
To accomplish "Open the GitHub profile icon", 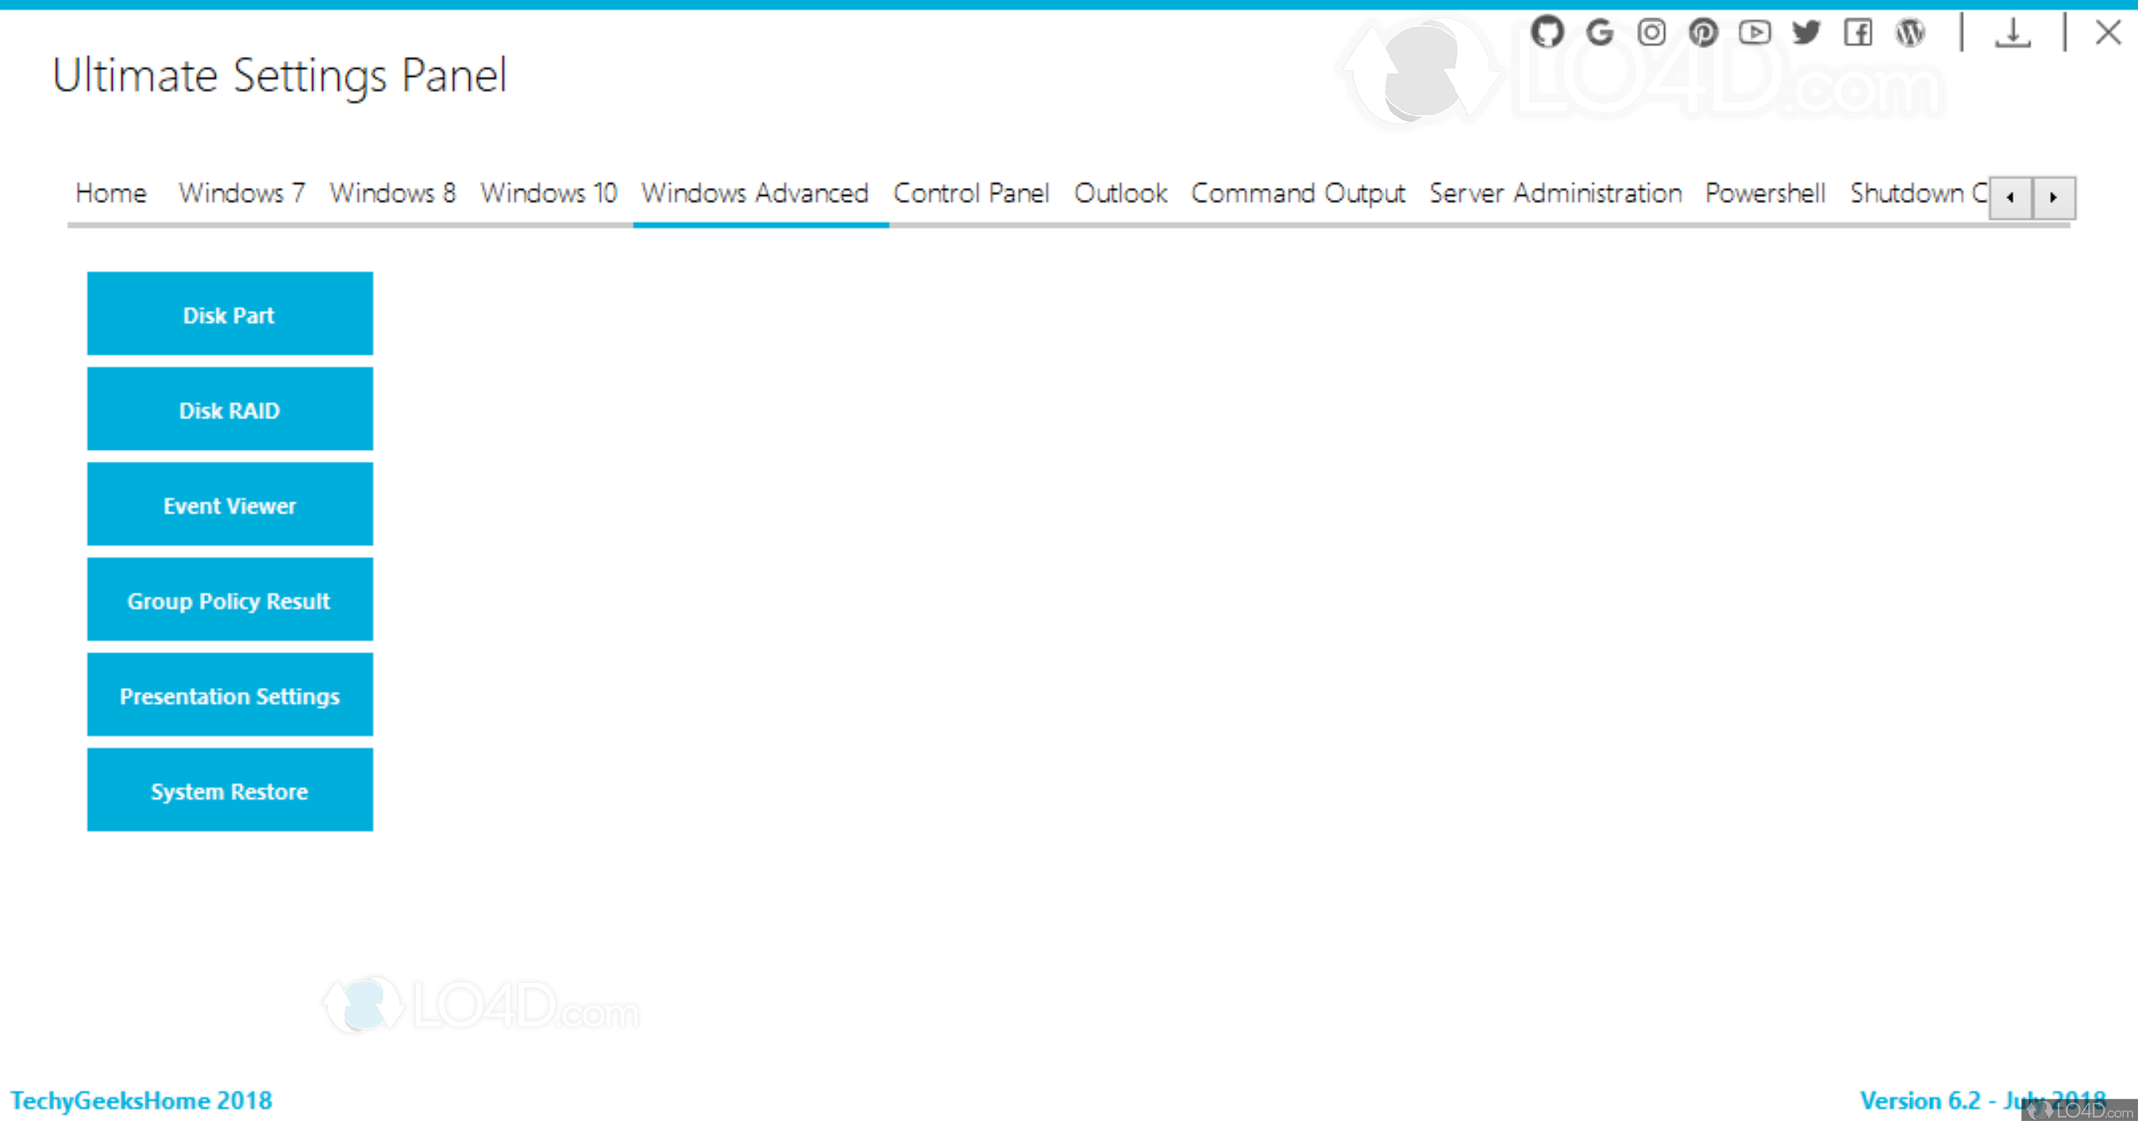I will (x=1547, y=33).
